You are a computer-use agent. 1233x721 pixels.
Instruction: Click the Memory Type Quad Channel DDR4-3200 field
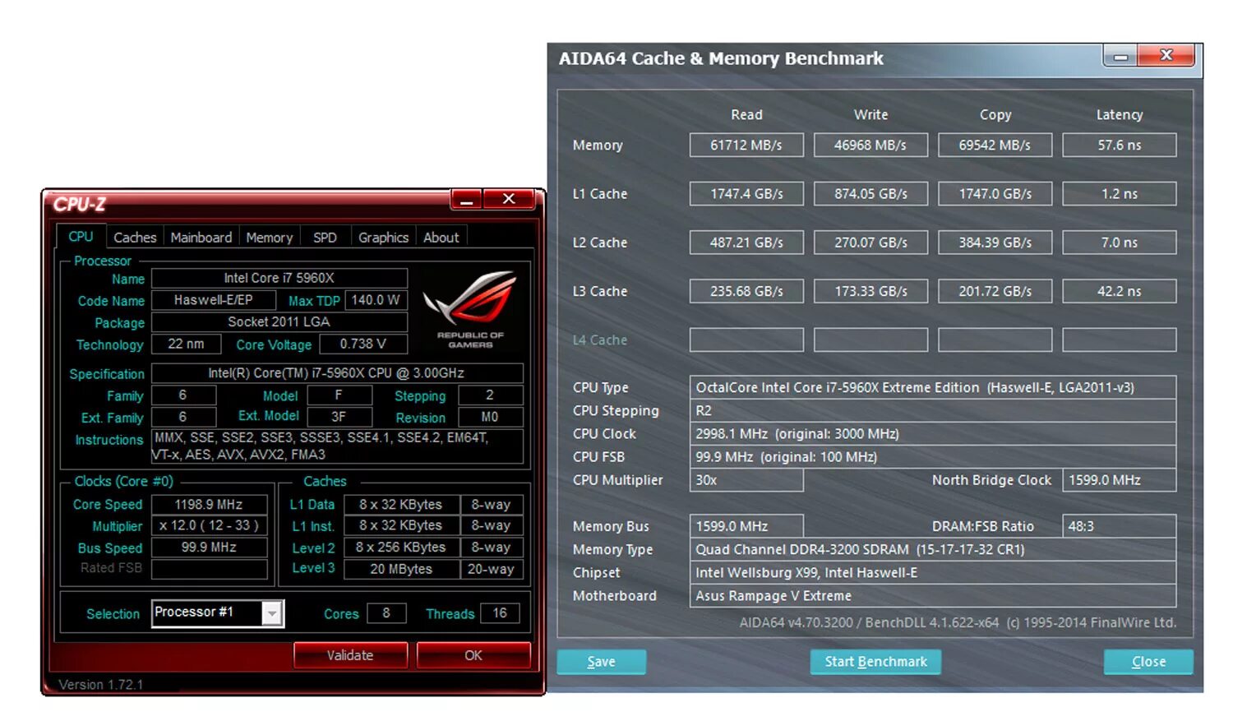click(933, 549)
